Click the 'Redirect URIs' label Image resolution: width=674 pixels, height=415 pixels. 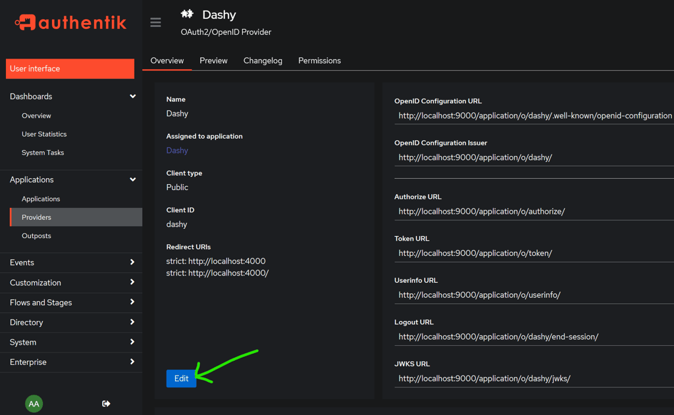click(x=188, y=247)
